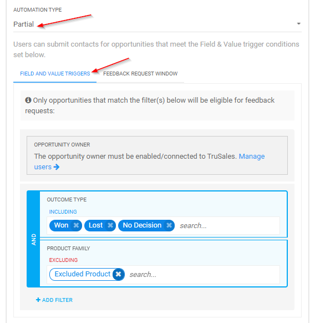Remove the Excluded Product tag
315x323 pixels.
coord(118,274)
